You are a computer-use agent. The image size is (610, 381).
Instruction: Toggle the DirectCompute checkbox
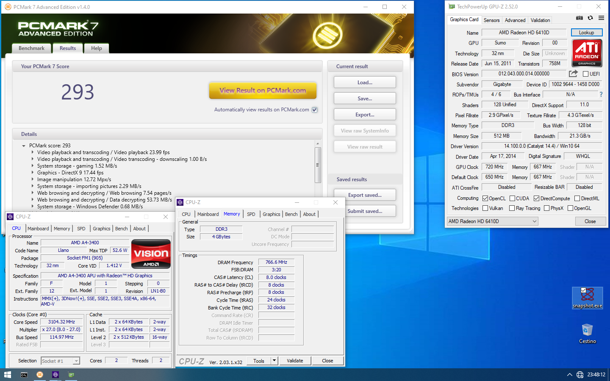[536, 198]
